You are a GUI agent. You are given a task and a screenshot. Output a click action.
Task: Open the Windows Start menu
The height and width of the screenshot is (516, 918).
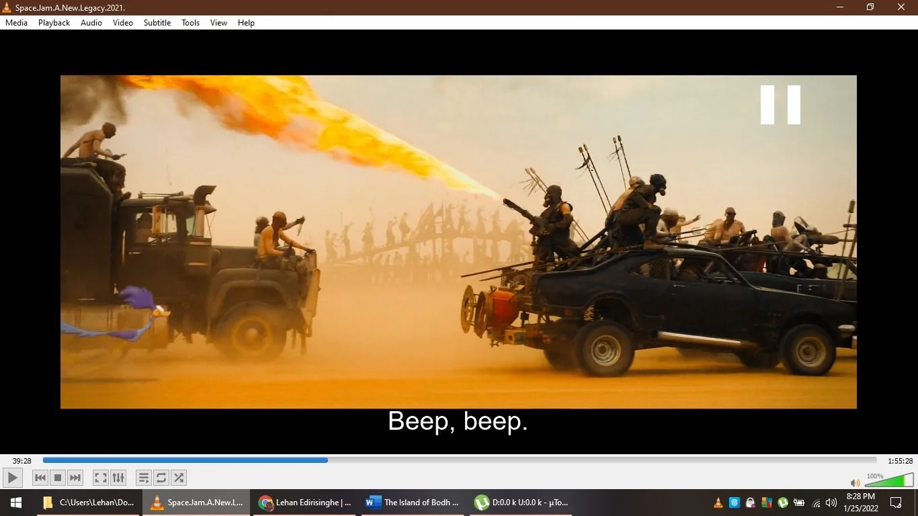[x=16, y=502]
